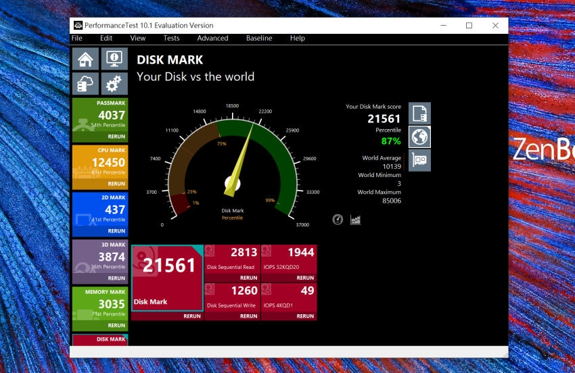
Task: Switch to the gauge view icon
Action: pos(338,220)
